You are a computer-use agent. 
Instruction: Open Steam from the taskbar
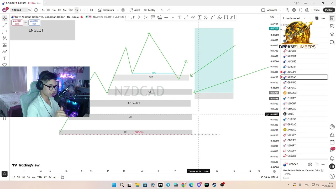click(x=214, y=185)
